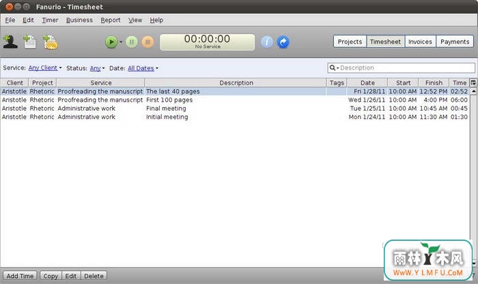Click the date 'Wed 1/26/11'
Screen dimensions: 478x284
pyautogui.click(x=367, y=100)
